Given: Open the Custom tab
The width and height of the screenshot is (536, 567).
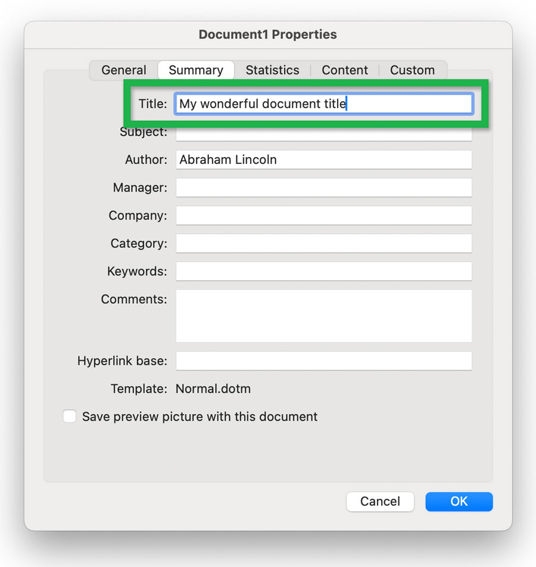Looking at the screenshot, I should 412,70.
